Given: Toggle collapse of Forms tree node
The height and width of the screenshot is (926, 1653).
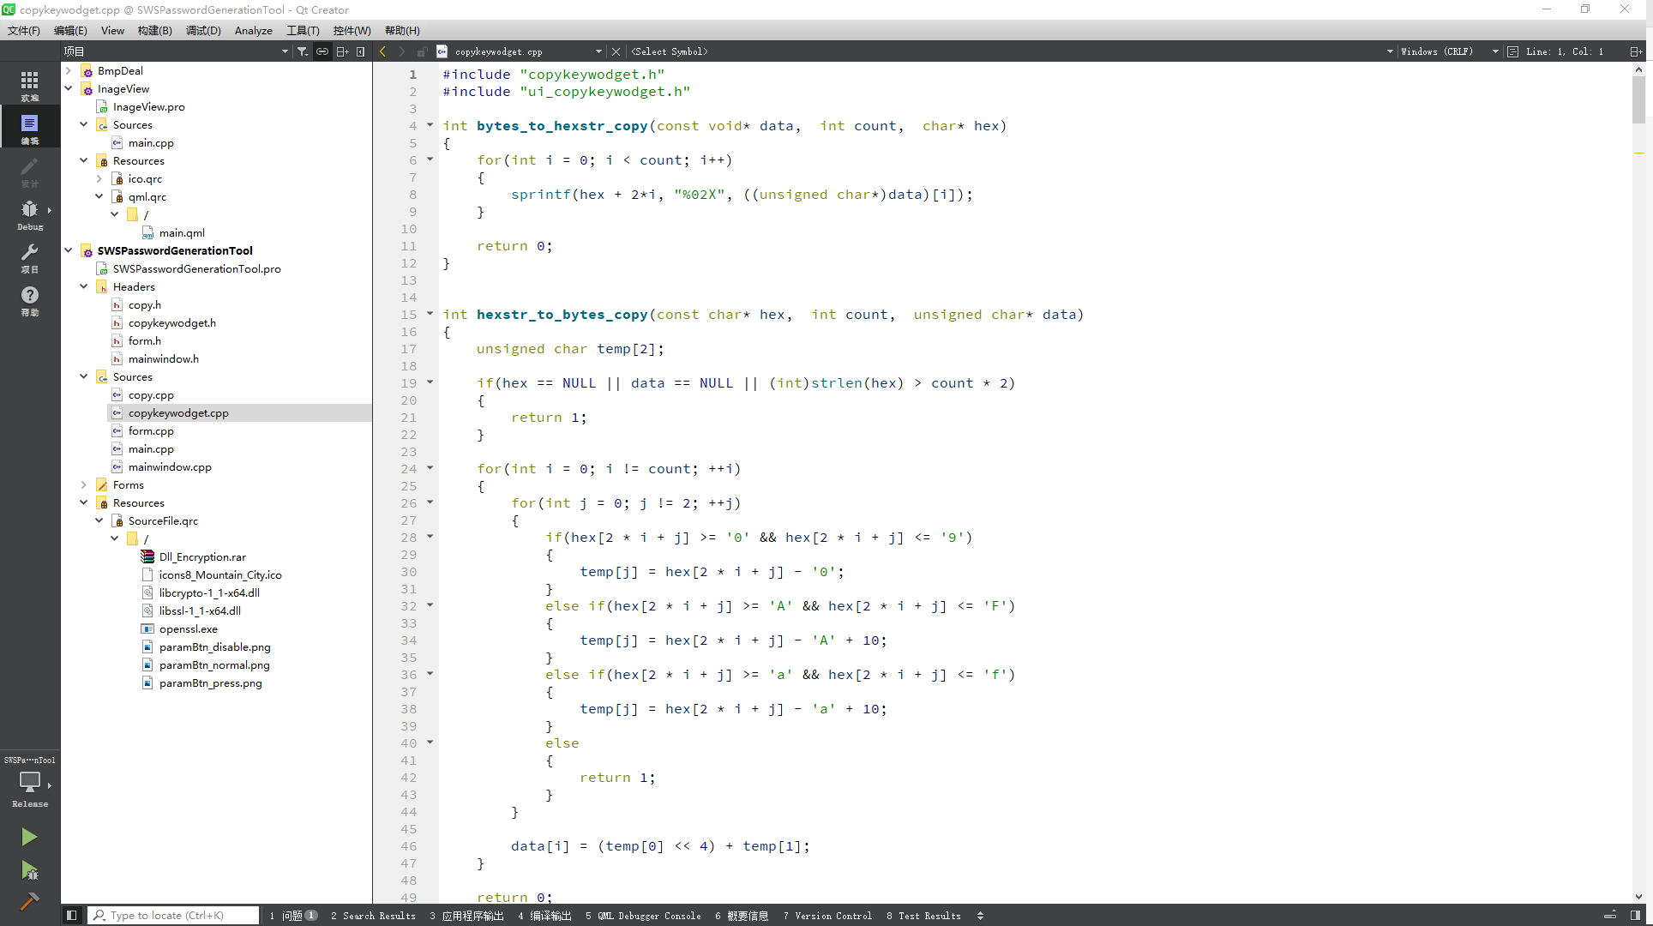Looking at the screenshot, I should (85, 484).
